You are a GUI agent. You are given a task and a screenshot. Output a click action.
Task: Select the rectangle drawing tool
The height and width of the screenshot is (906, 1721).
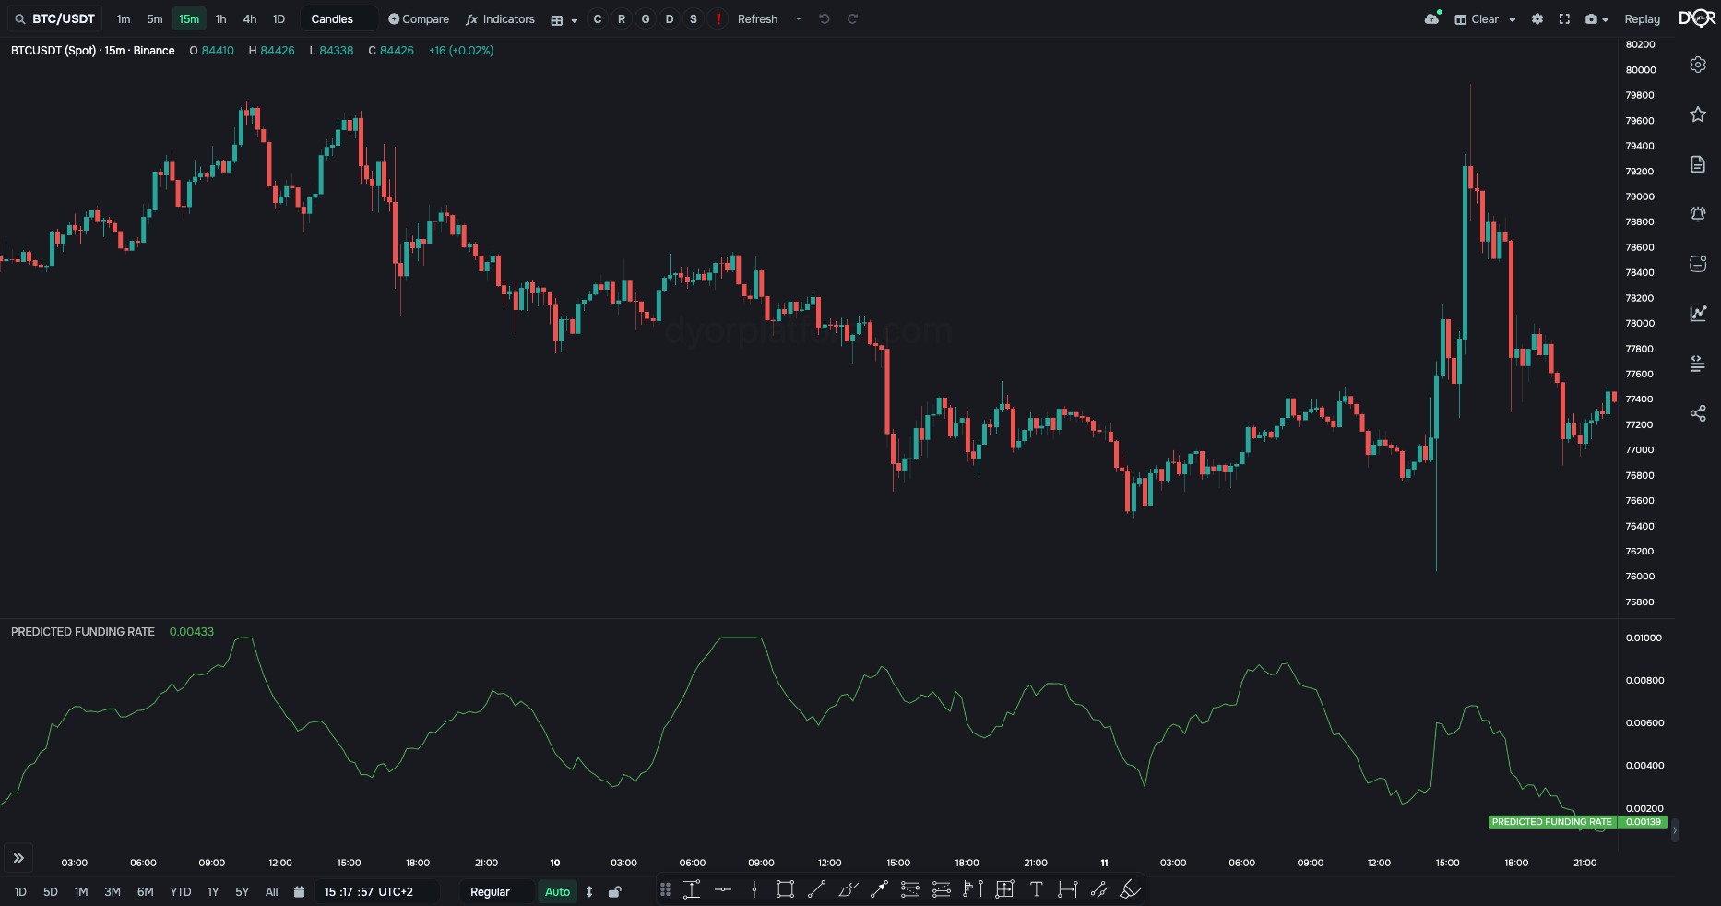point(785,890)
